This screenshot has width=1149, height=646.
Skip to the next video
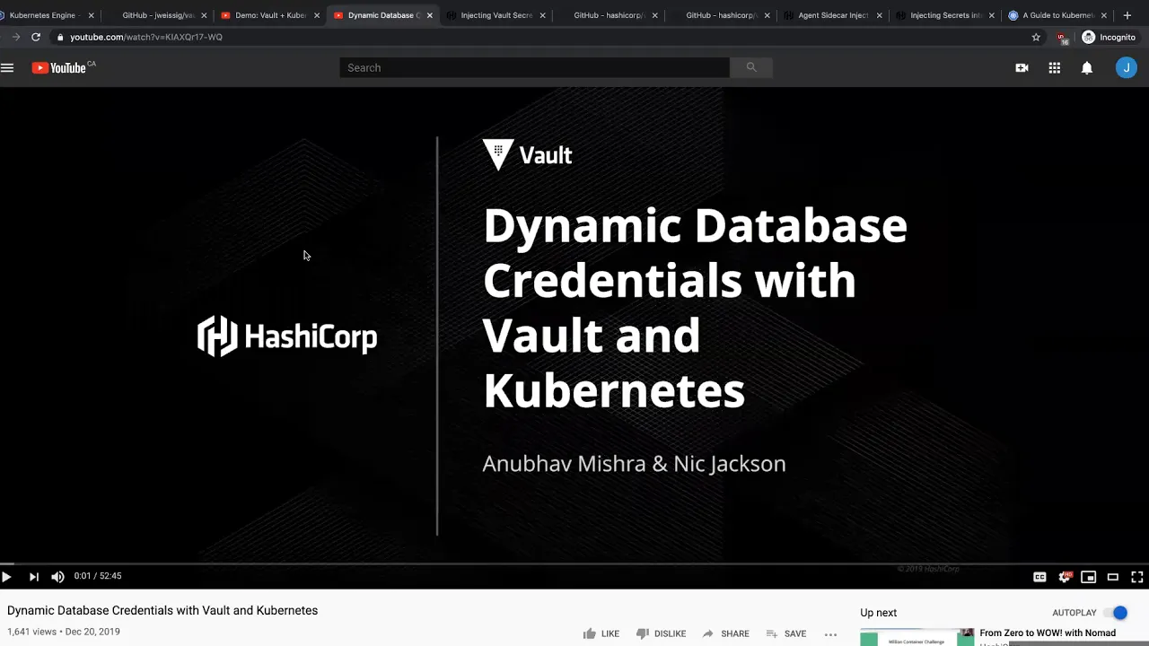(x=33, y=577)
